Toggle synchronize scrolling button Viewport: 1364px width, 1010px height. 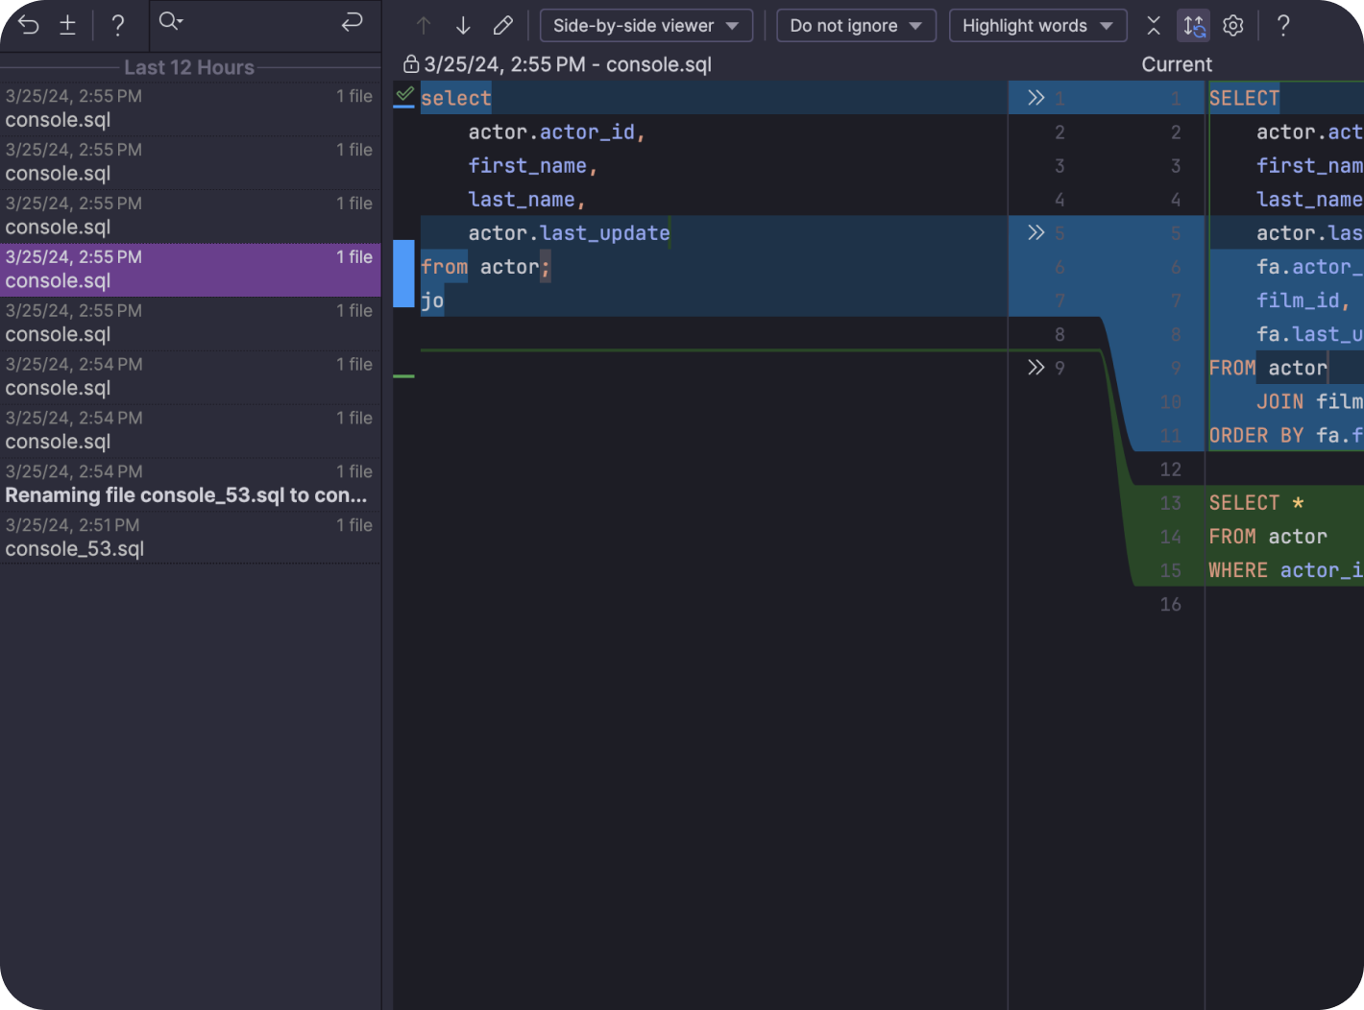tap(1193, 26)
